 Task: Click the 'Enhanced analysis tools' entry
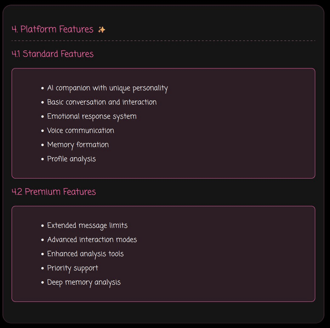(x=85, y=254)
